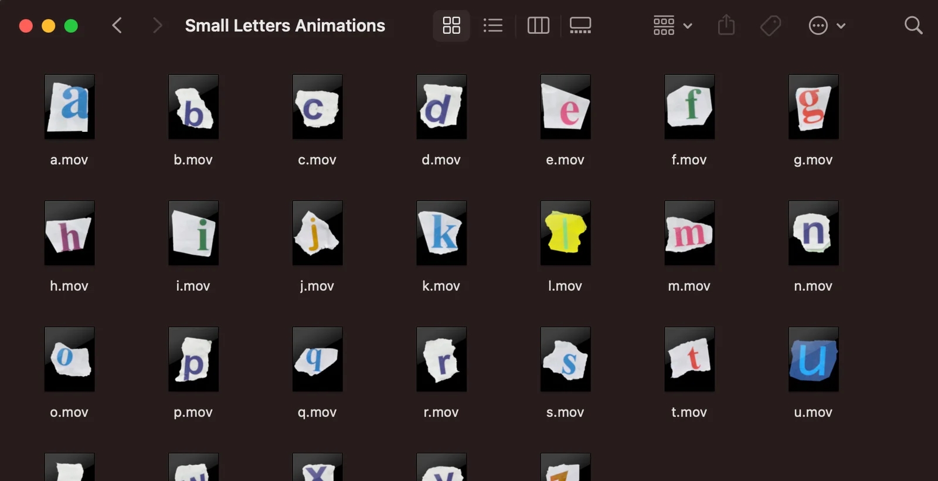Switch to icon grid view
The width and height of the screenshot is (938, 481).
(x=451, y=26)
